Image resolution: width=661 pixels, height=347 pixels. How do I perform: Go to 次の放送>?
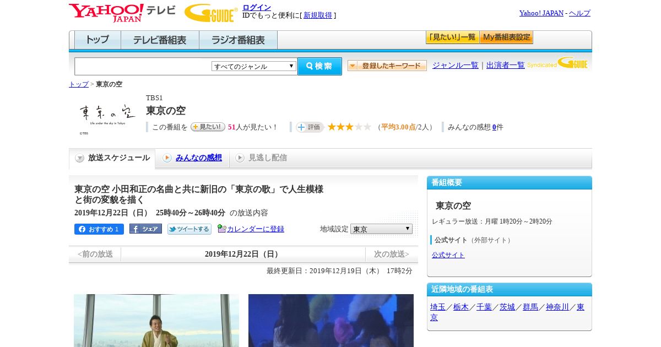(392, 254)
